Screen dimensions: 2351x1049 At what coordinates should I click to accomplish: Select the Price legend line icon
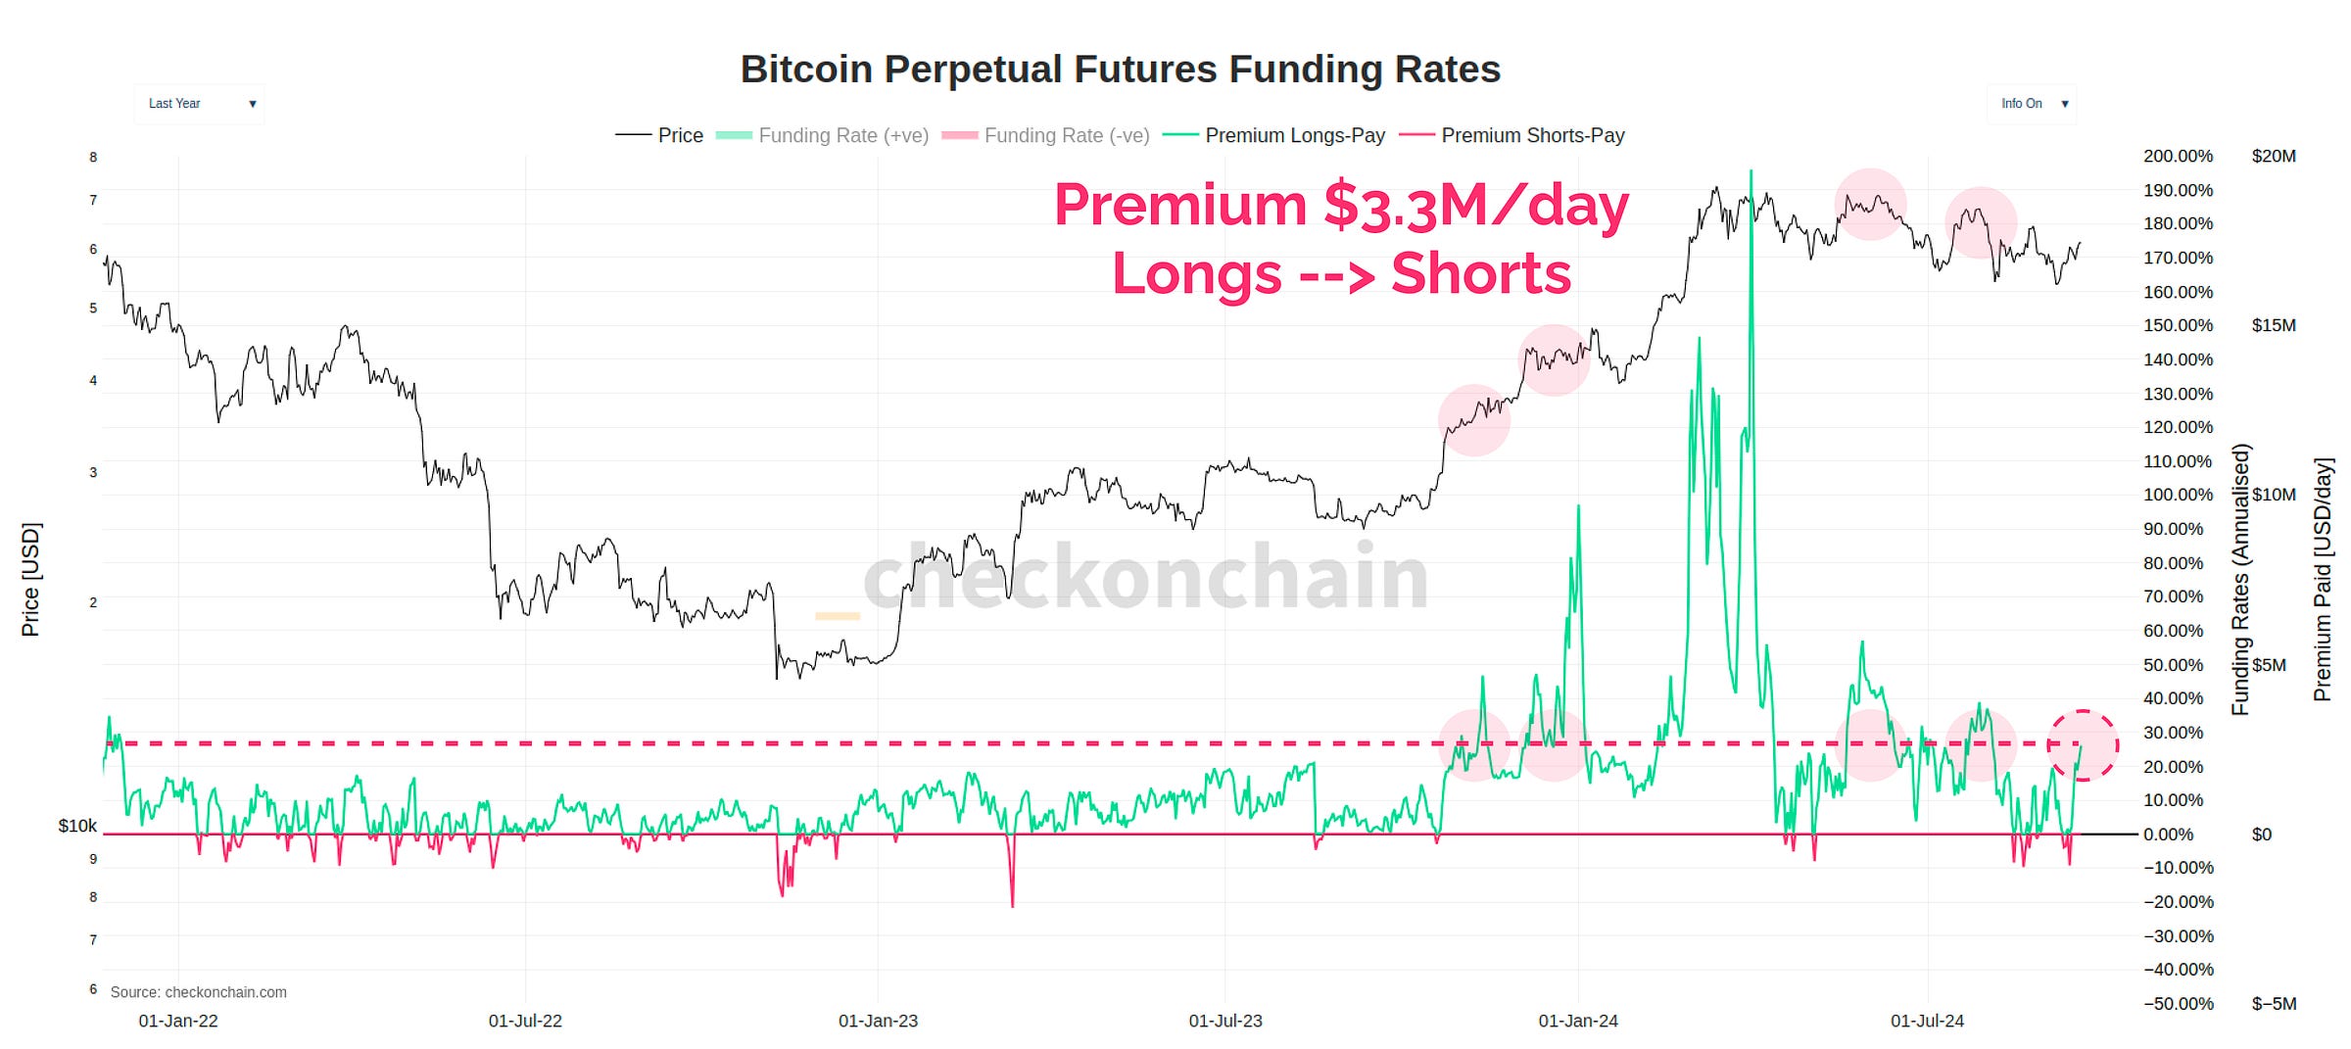pos(633,135)
